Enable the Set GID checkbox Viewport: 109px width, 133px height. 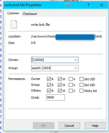click(x=81, y=85)
